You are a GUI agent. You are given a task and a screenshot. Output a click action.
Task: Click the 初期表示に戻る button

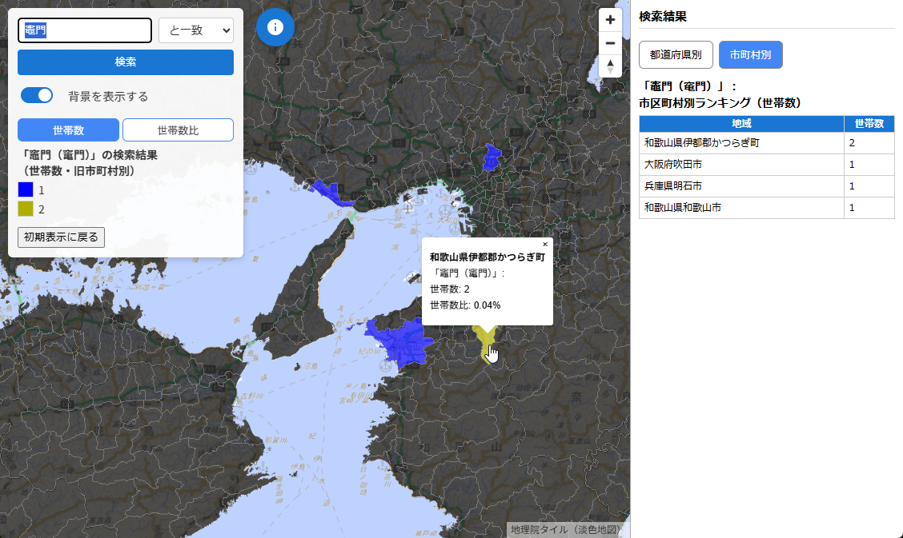click(61, 237)
